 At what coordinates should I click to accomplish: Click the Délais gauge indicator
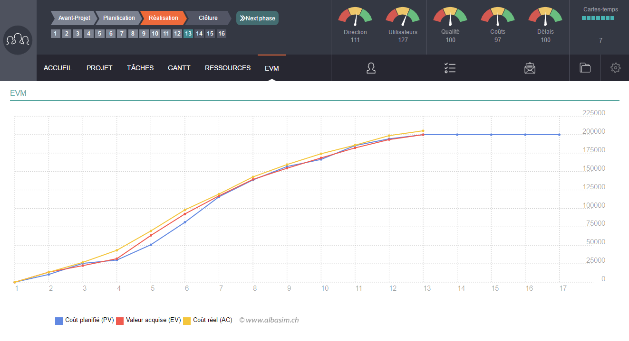(545, 17)
